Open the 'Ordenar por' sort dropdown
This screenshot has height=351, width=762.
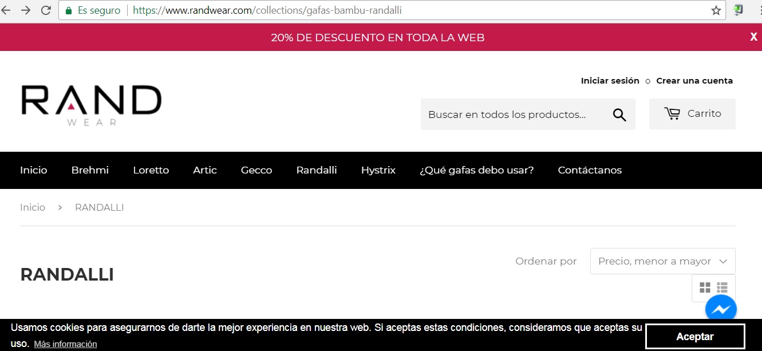[x=663, y=261]
